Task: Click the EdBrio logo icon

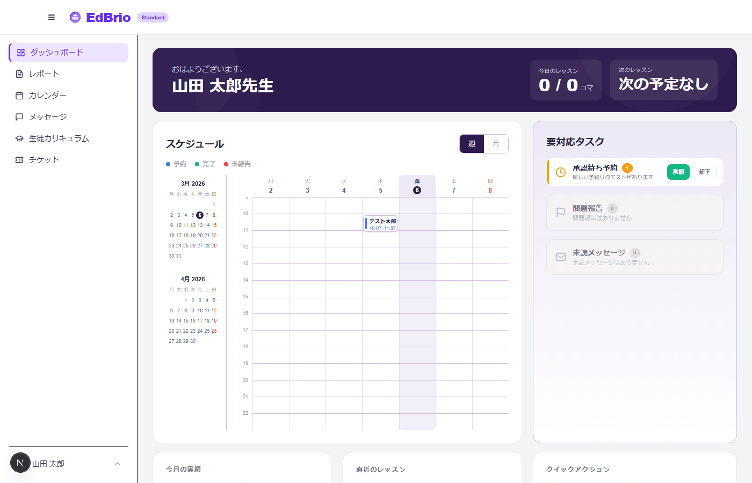Action: 75,17
